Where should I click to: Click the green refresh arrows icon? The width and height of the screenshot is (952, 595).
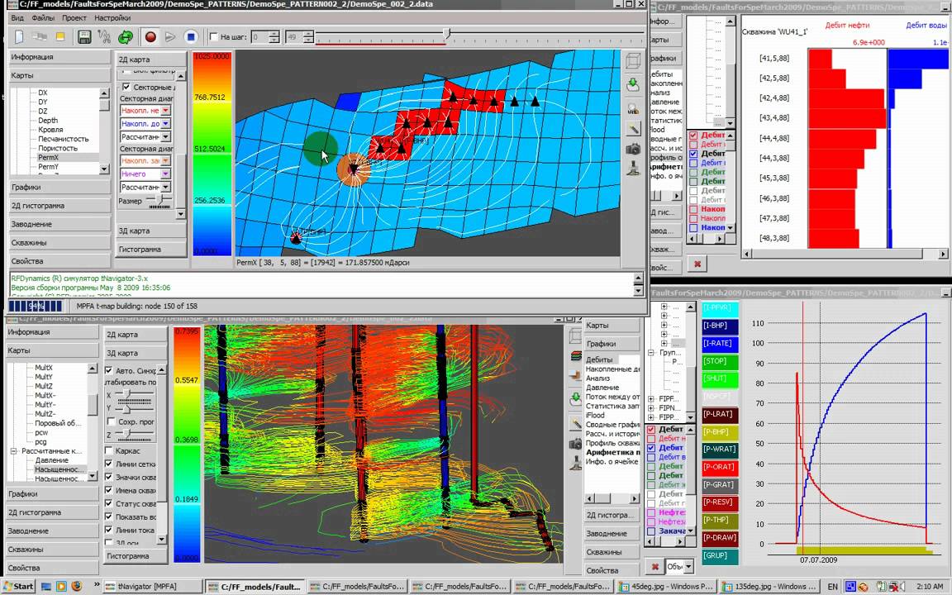125,37
